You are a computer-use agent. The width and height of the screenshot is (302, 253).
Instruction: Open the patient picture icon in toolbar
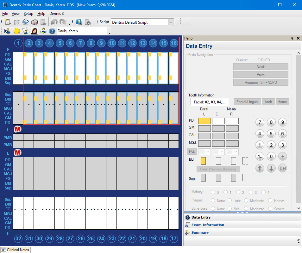[x=34, y=31]
